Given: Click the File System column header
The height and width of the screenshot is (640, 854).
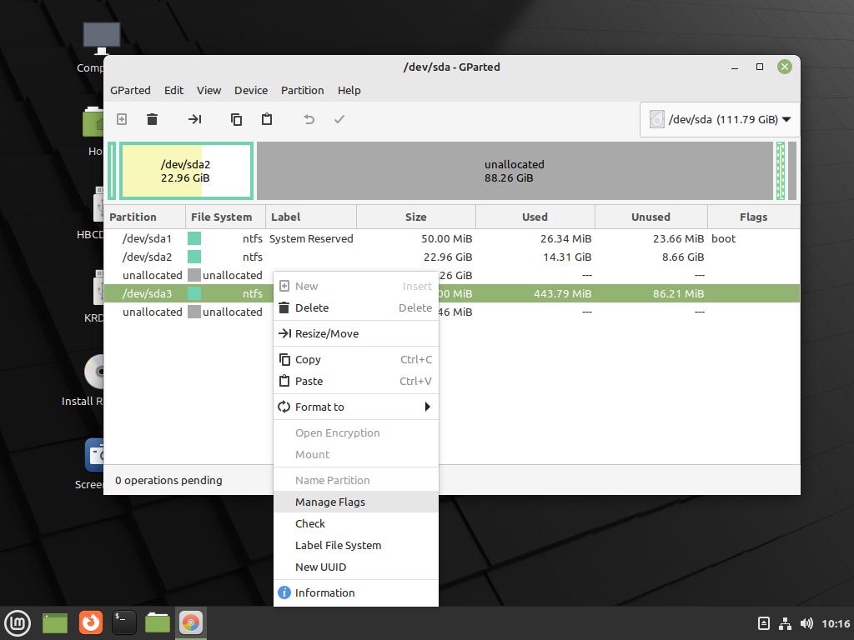Looking at the screenshot, I should click(x=221, y=217).
